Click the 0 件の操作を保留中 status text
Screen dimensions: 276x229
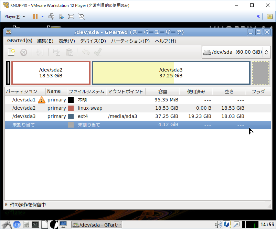click(25, 205)
